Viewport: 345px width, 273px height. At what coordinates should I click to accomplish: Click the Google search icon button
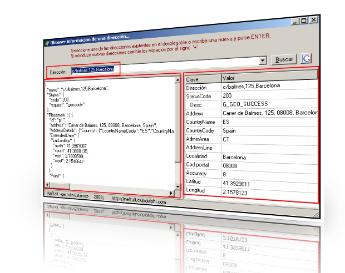pos(307,59)
